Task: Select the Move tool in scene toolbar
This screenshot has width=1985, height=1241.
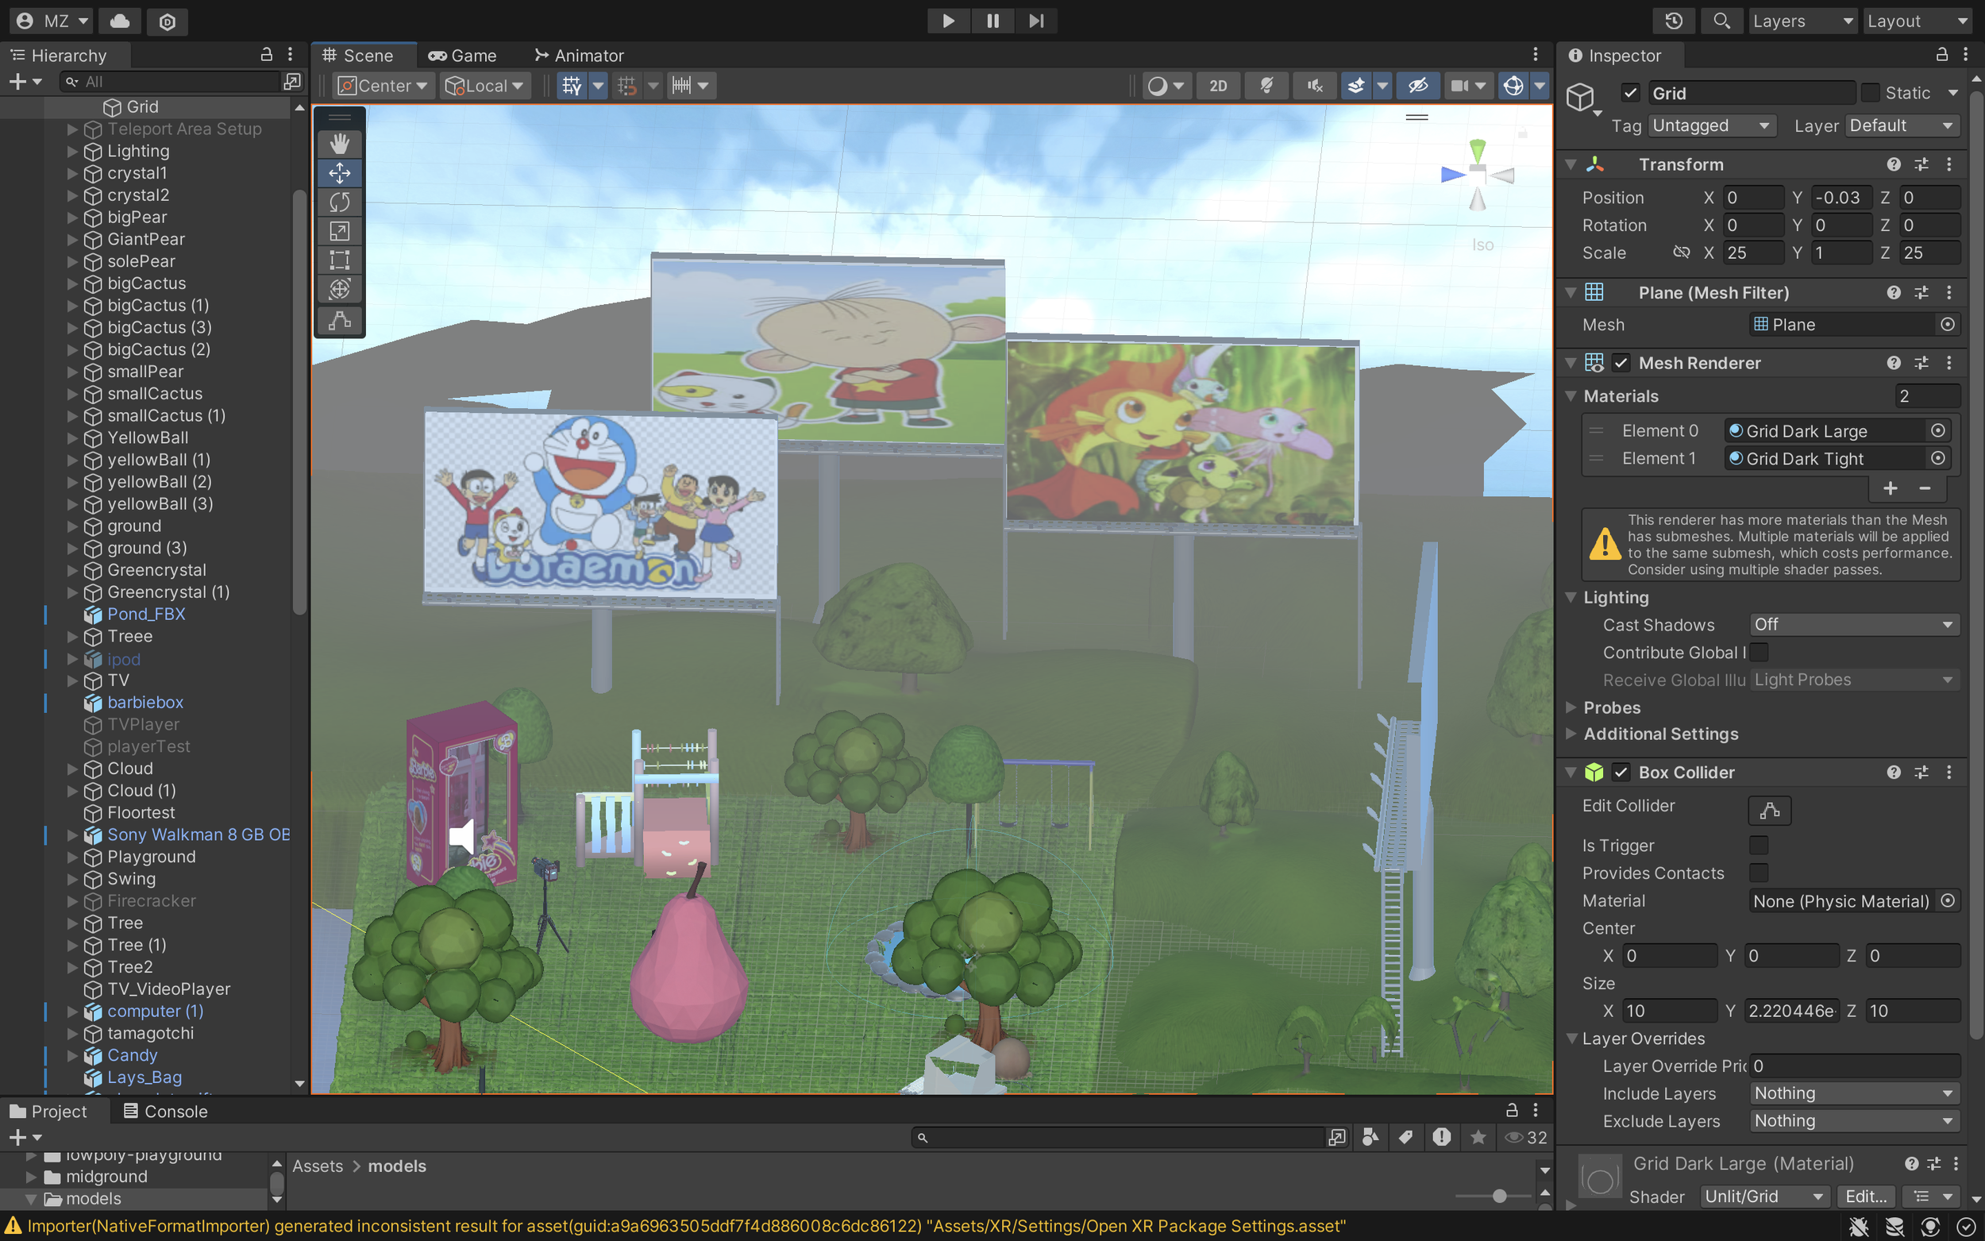Action: point(339,172)
